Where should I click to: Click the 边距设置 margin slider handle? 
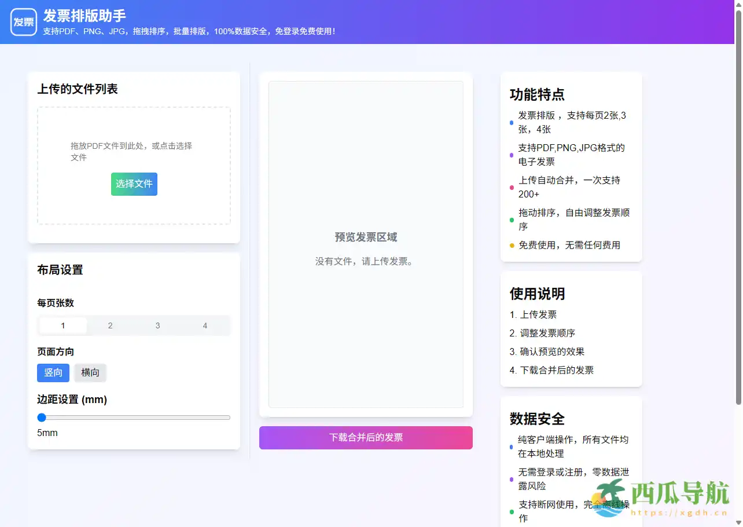(x=41, y=417)
